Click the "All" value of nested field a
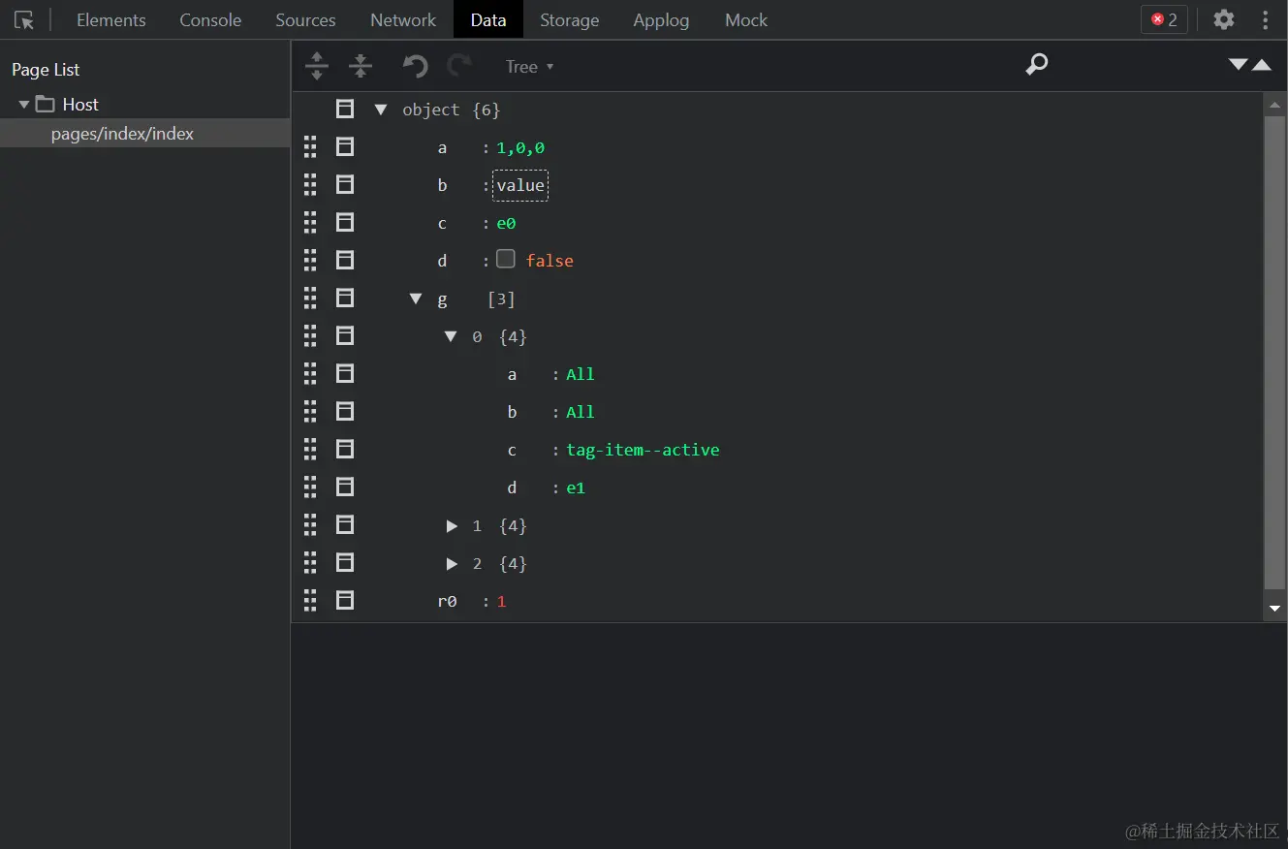The width and height of the screenshot is (1288, 849). [x=581, y=374]
